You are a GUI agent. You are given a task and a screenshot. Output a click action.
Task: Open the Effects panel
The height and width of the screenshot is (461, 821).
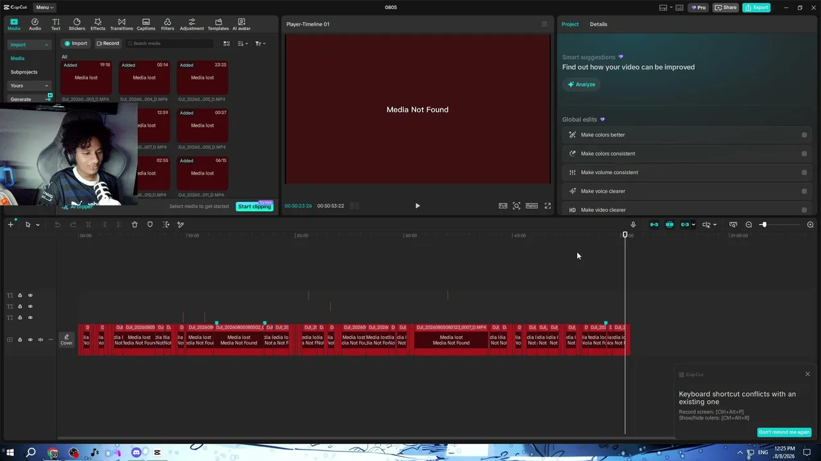coord(97,24)
